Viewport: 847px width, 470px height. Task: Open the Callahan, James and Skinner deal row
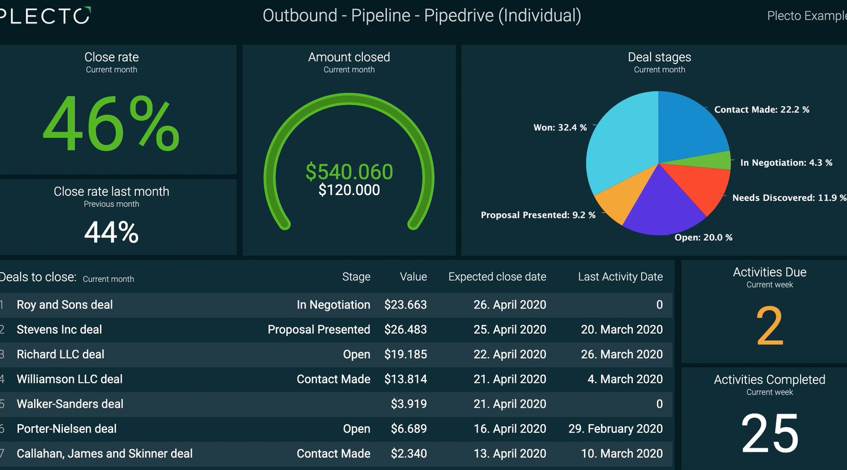coord(336,454)
